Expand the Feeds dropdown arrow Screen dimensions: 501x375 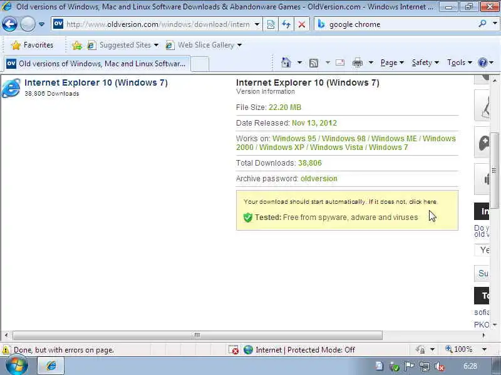point(328,62)
